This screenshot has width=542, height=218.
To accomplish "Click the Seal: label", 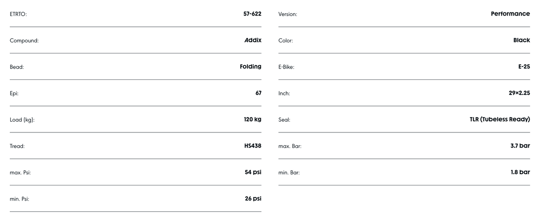I will click(284, 120).
